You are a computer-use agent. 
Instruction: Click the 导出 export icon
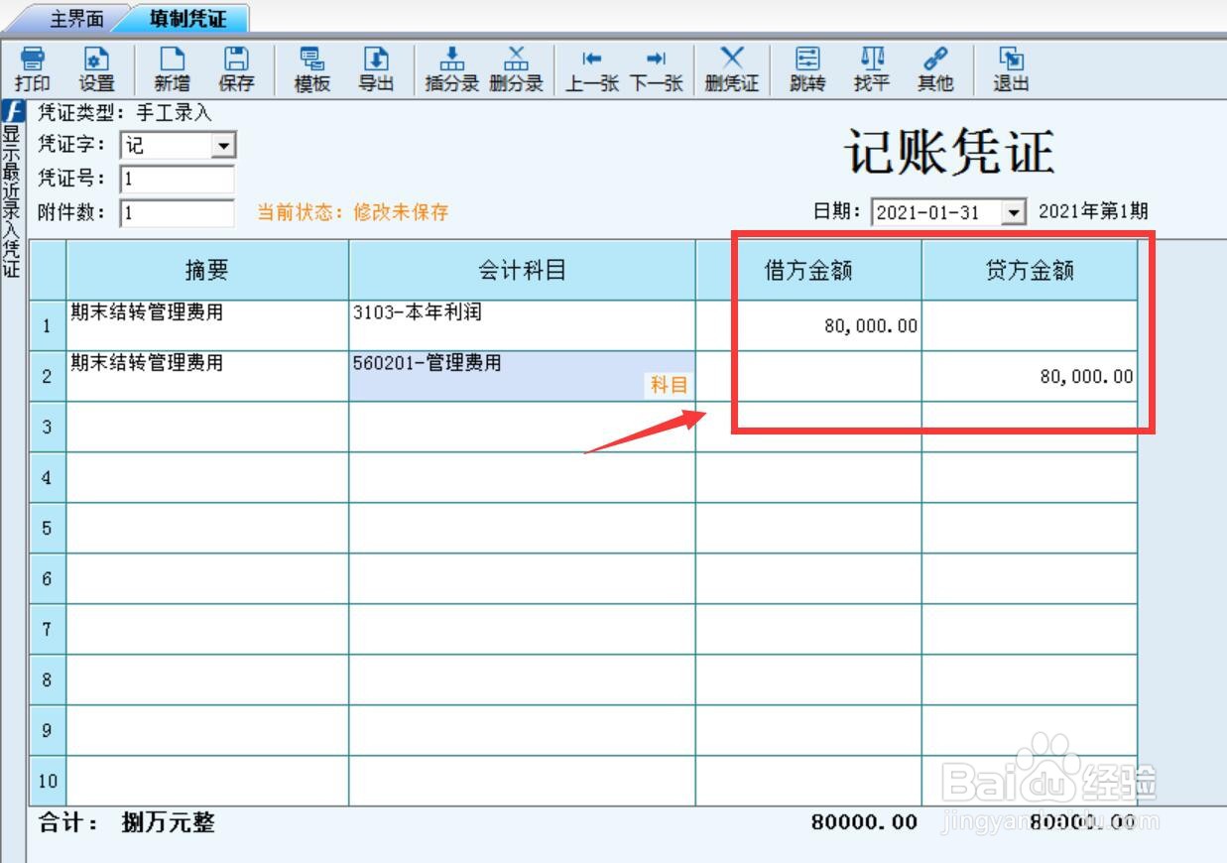coord(375,69)
